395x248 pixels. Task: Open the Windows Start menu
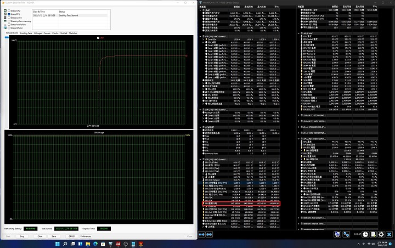(58, 244)
